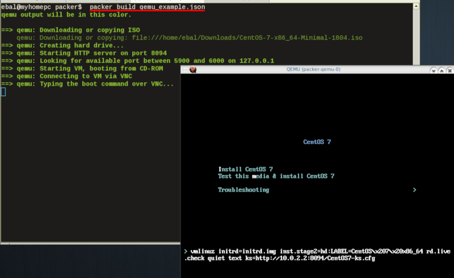Click the 'Starting HTTP server on port 8094' line
The height and width of the screenshot is (278, 454).
pos(84,53)
